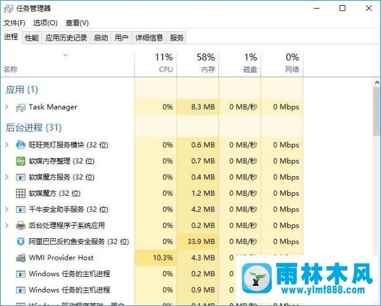Click the green 软媒内存整理 icon
Screen dimensions: 381x306
click(20, 161)
